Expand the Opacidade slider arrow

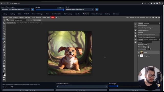(148, 44)
